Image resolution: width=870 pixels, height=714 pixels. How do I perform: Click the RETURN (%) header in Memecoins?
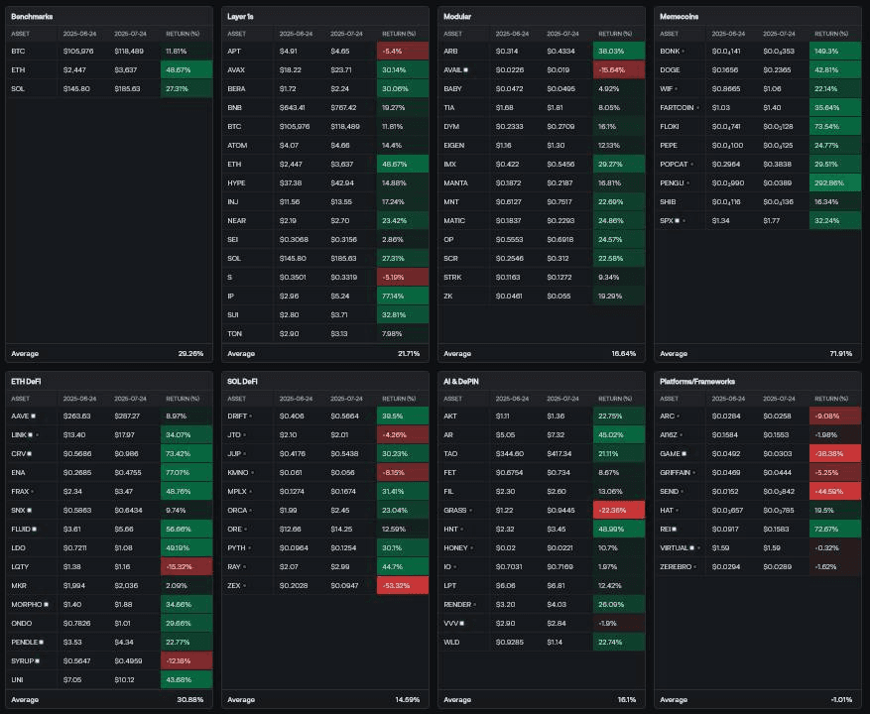tap(831, 34)
